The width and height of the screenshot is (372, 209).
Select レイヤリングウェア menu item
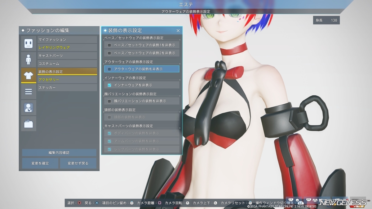(67, 47)
